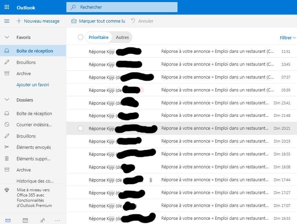Open Éléments supprimés folder

(33, 159)
